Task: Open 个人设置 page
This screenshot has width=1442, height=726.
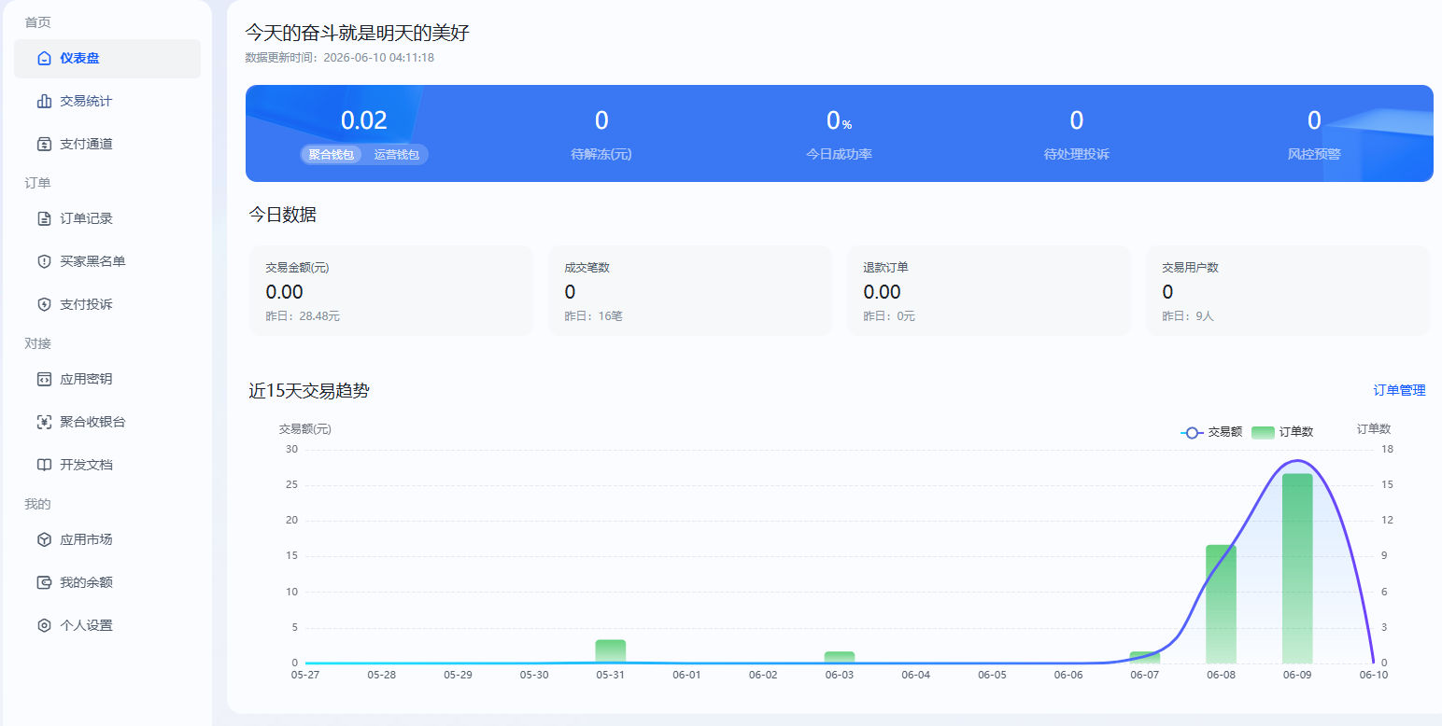Action: [107, 625]
